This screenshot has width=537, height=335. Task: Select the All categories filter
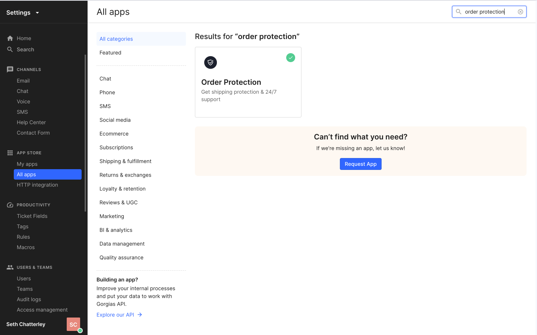click(x=141, y=39)
